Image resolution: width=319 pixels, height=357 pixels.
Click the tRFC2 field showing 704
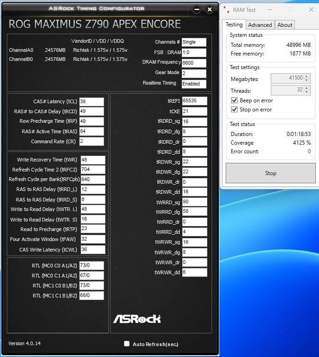tap(93, 170)
